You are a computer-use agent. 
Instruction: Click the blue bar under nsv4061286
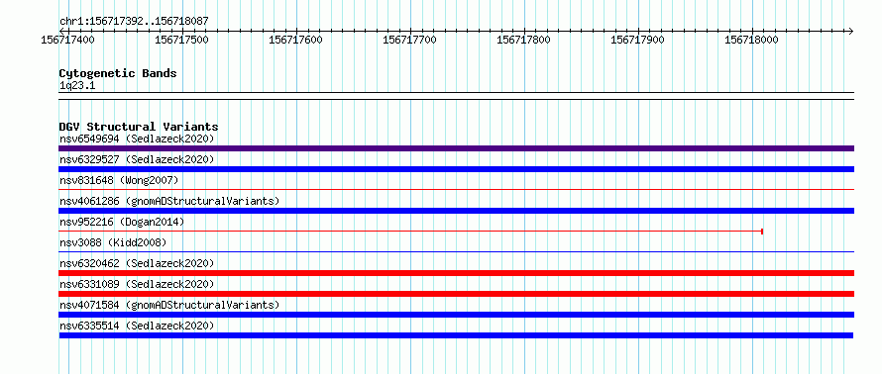[456, 211]
